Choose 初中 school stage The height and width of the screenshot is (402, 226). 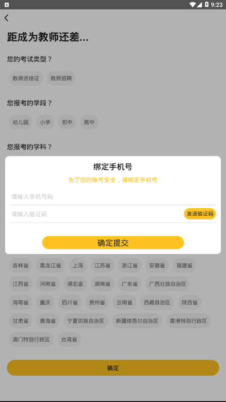click(x=67, y=122)
